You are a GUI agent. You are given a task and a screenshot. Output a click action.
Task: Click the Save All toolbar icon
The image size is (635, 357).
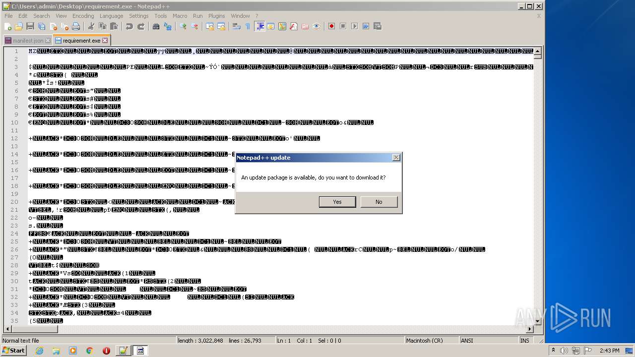[x=42, y=26]
